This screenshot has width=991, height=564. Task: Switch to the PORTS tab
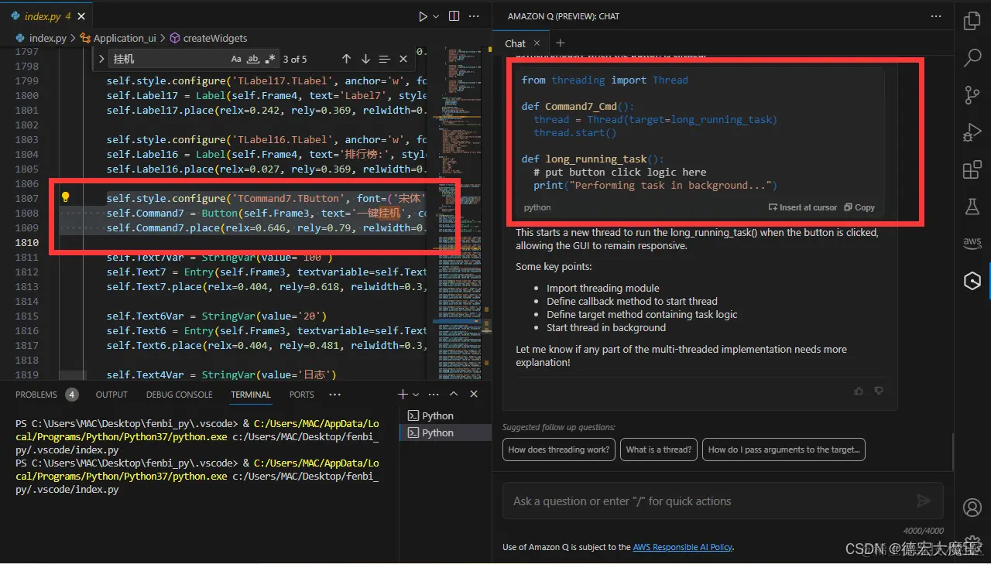pyautogui.click(x=301, y=395)
